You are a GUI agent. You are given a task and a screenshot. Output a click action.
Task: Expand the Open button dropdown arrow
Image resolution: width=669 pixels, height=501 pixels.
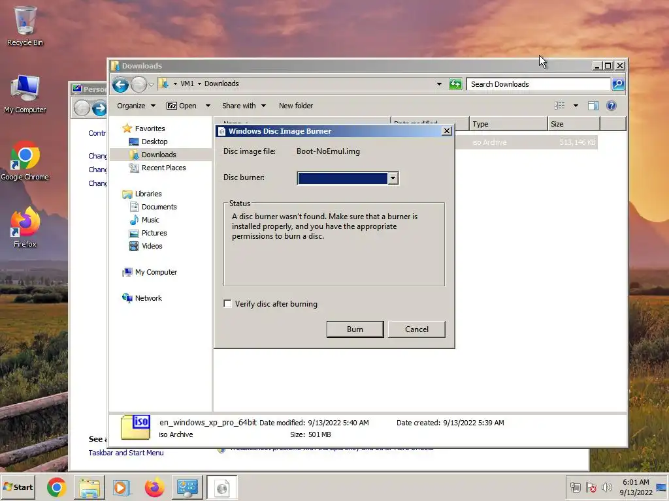pyautogui.click(x=208, y=106)
